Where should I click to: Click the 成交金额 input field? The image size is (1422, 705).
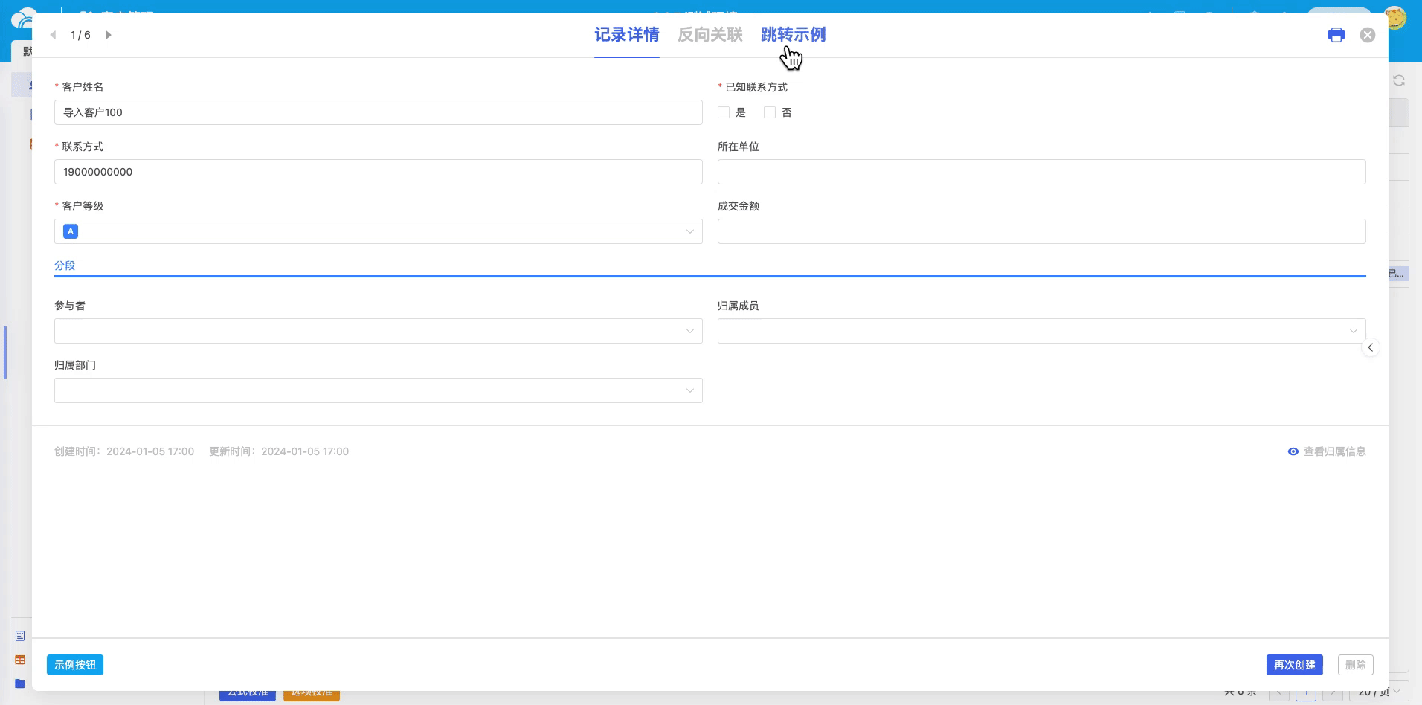pyautogui.click(x=1041, y=231)
